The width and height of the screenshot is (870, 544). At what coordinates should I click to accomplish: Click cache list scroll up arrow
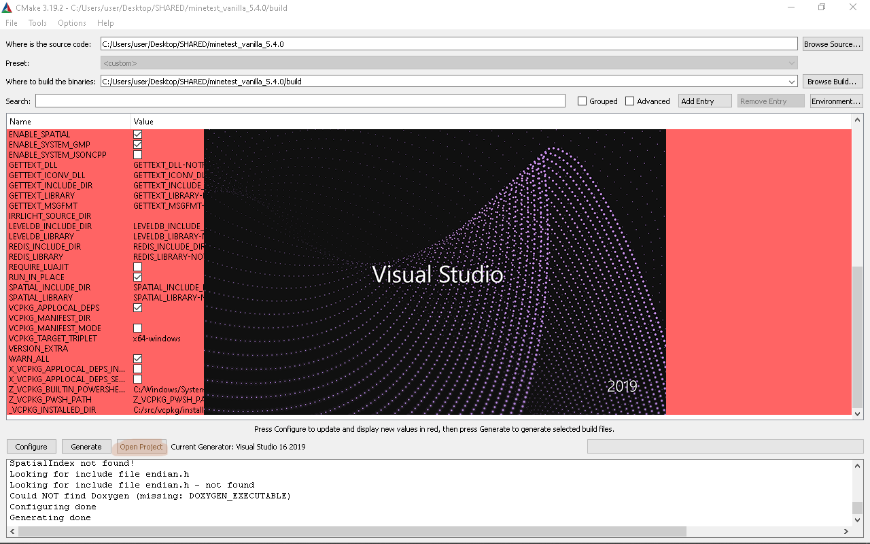[x=856, y=121]
